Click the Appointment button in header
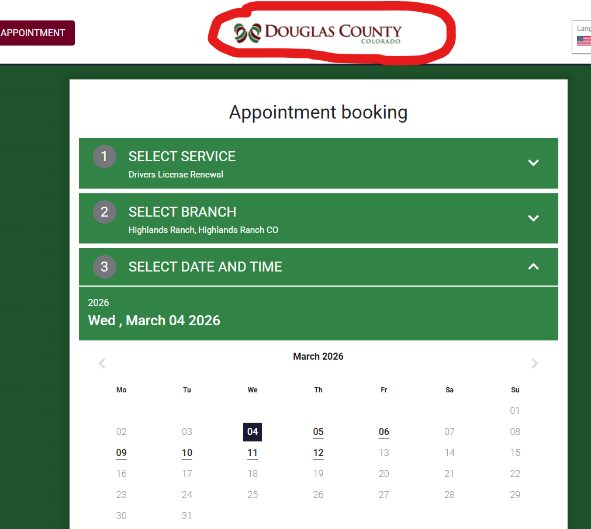 pos(34,33)
